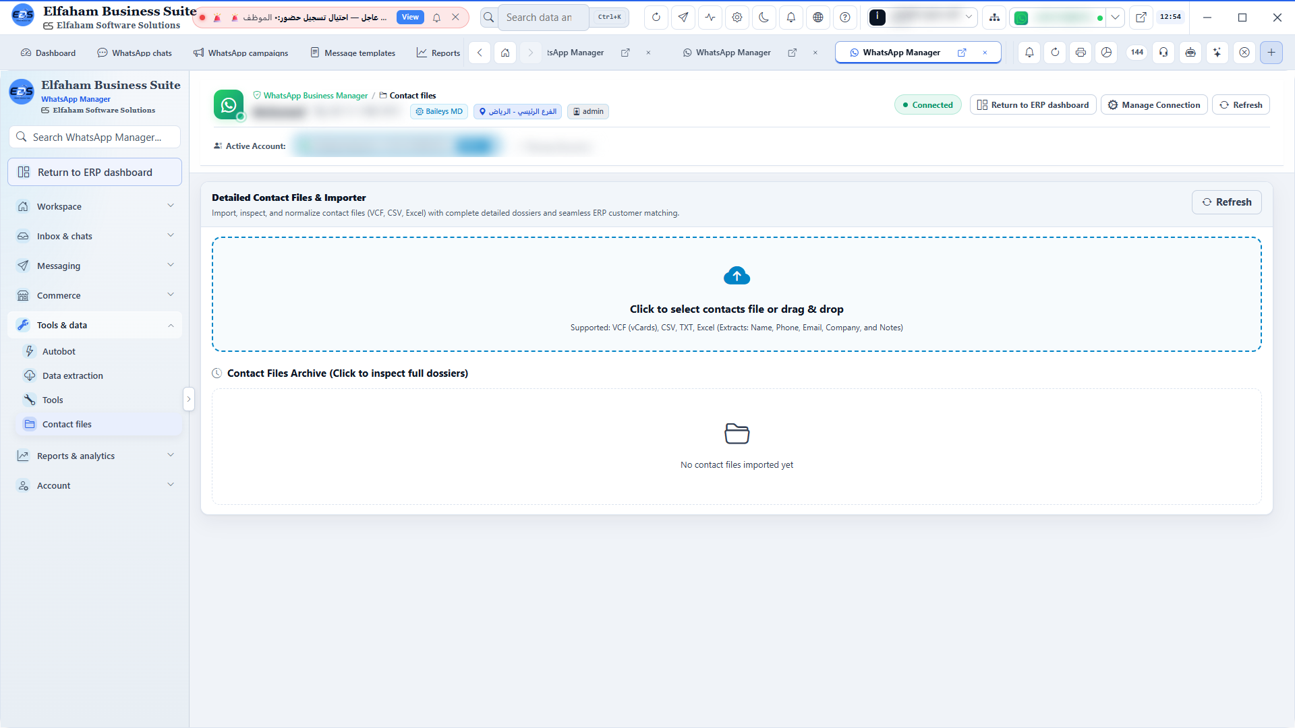This screenshot has width=1295, height=728.
Task: Go to home icon in tab navigation
Action: click(505, 53)
